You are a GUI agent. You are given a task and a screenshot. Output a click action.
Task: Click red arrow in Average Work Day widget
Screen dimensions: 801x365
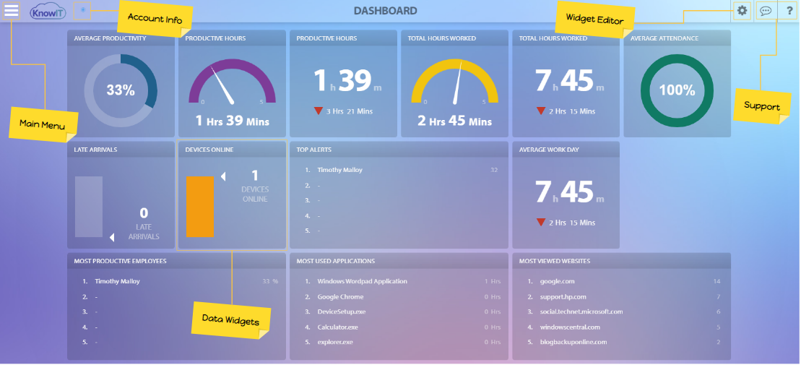coord(541,223)
